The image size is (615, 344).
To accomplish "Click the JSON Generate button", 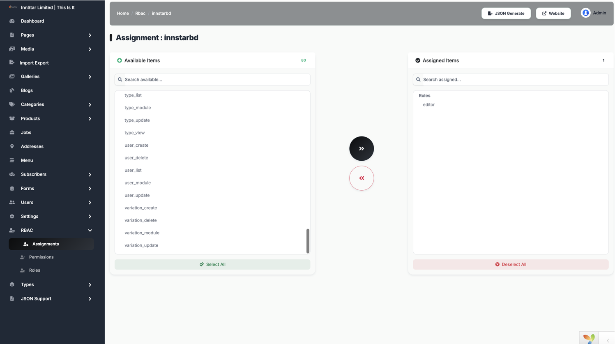I will pos(506,13).
